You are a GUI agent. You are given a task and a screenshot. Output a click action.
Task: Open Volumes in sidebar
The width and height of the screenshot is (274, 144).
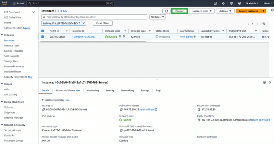pos(9,107)
